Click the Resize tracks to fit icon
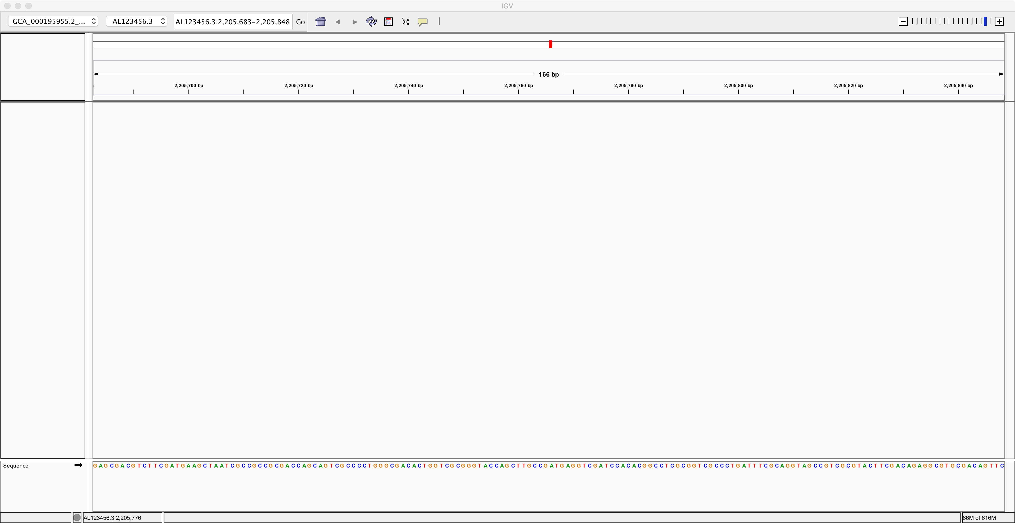The height and width of the screenshot is (523, 1015). (405, 22)
